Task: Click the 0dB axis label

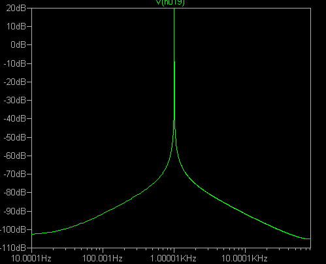Action: pos(18,45)
